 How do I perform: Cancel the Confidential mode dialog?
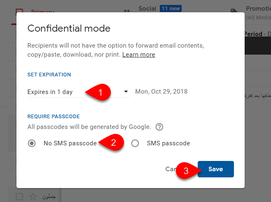[x=171, y=169]
